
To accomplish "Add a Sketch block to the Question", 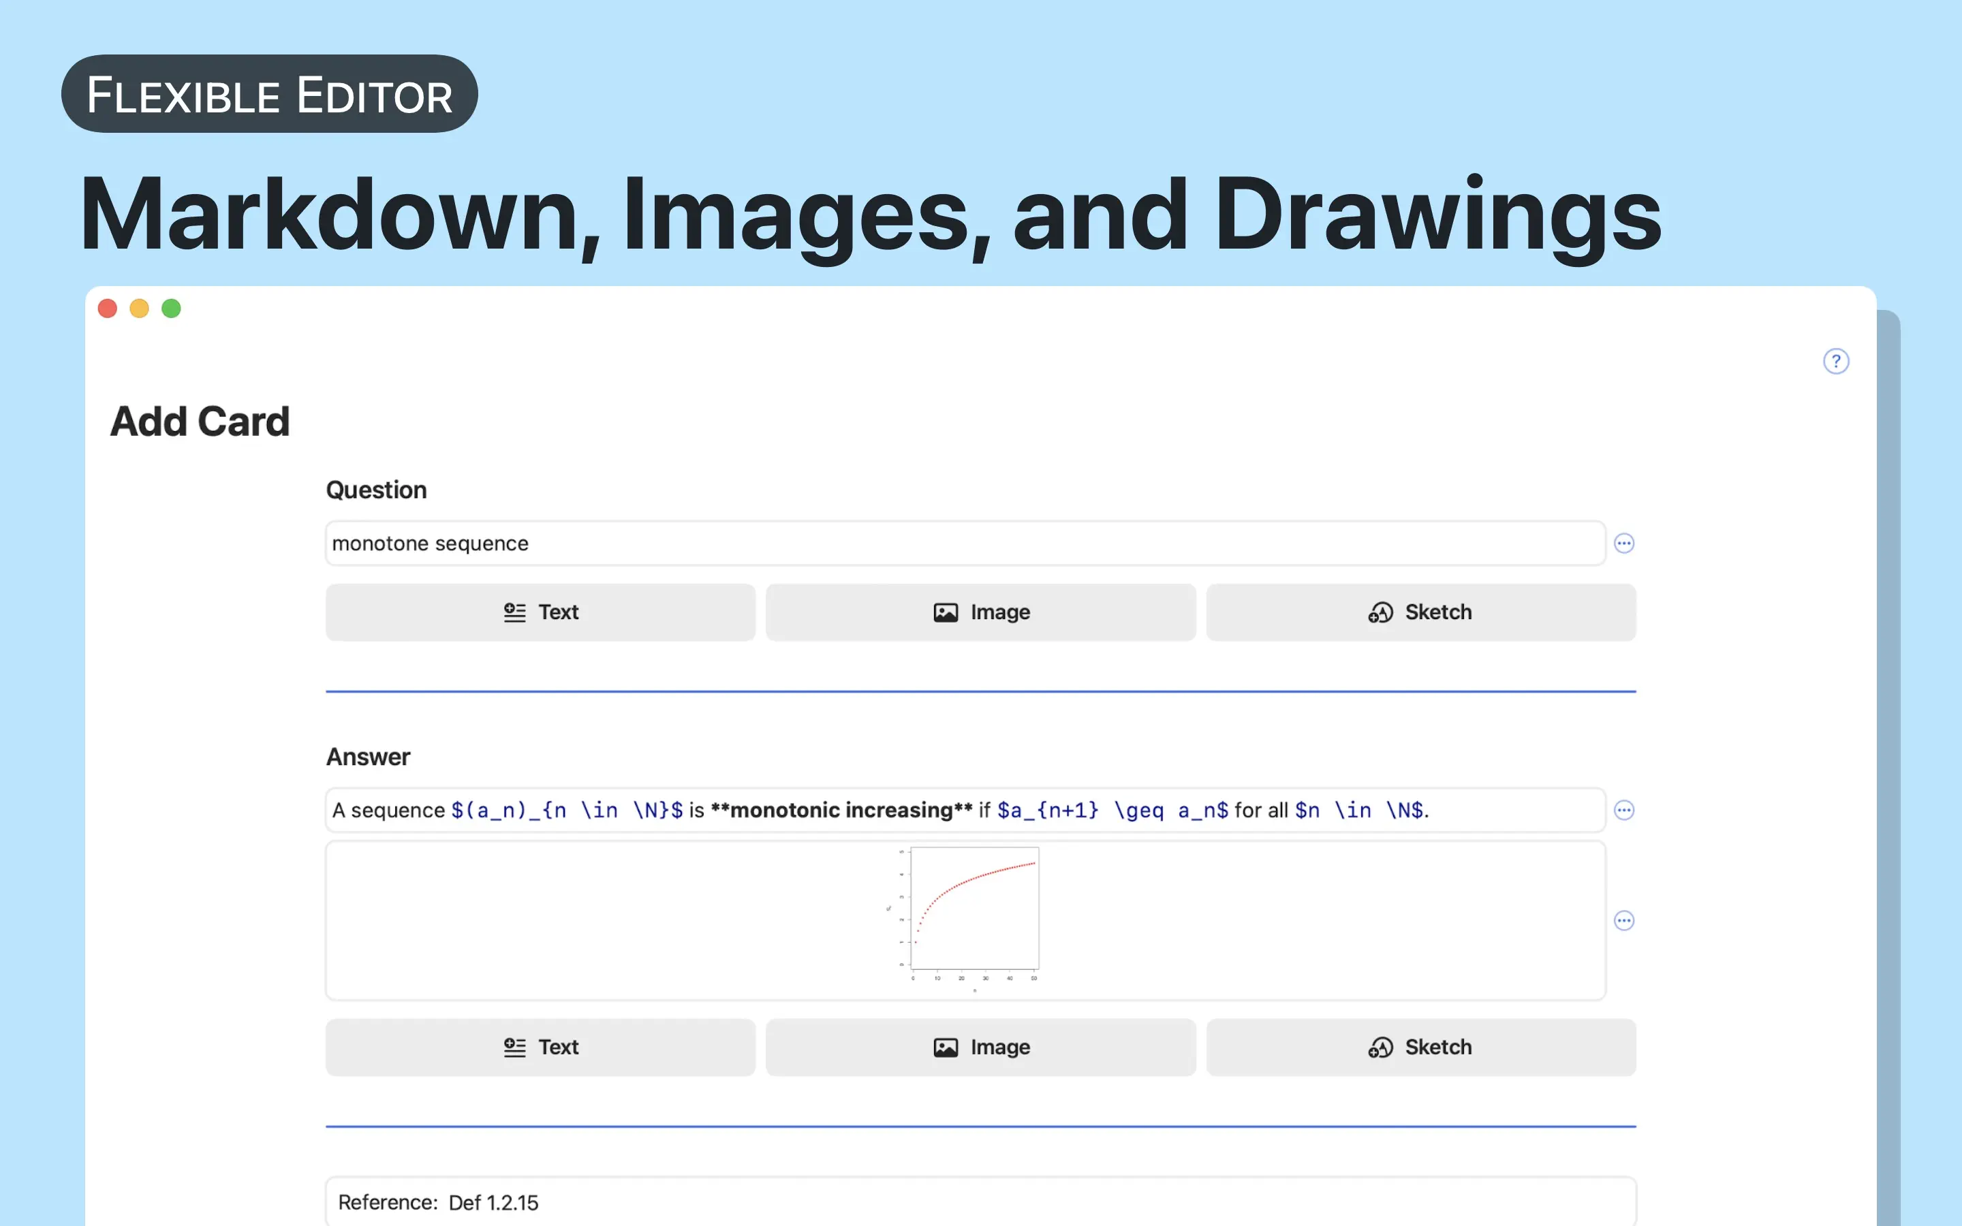I will (x=1420, y=612).
